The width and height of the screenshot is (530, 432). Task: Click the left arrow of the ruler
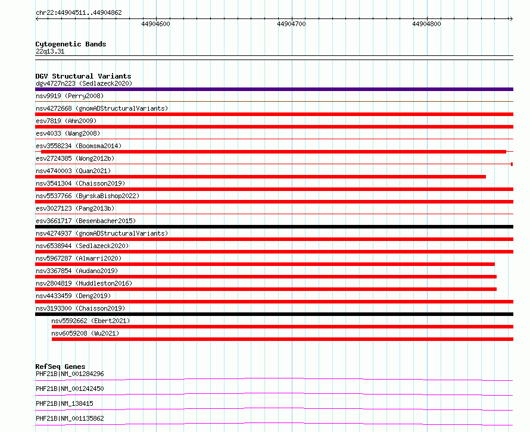[x=37, y=19]
